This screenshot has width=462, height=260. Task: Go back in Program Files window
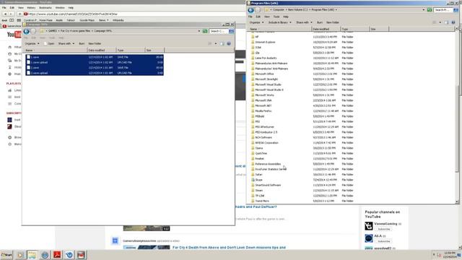tap(250, 10)
